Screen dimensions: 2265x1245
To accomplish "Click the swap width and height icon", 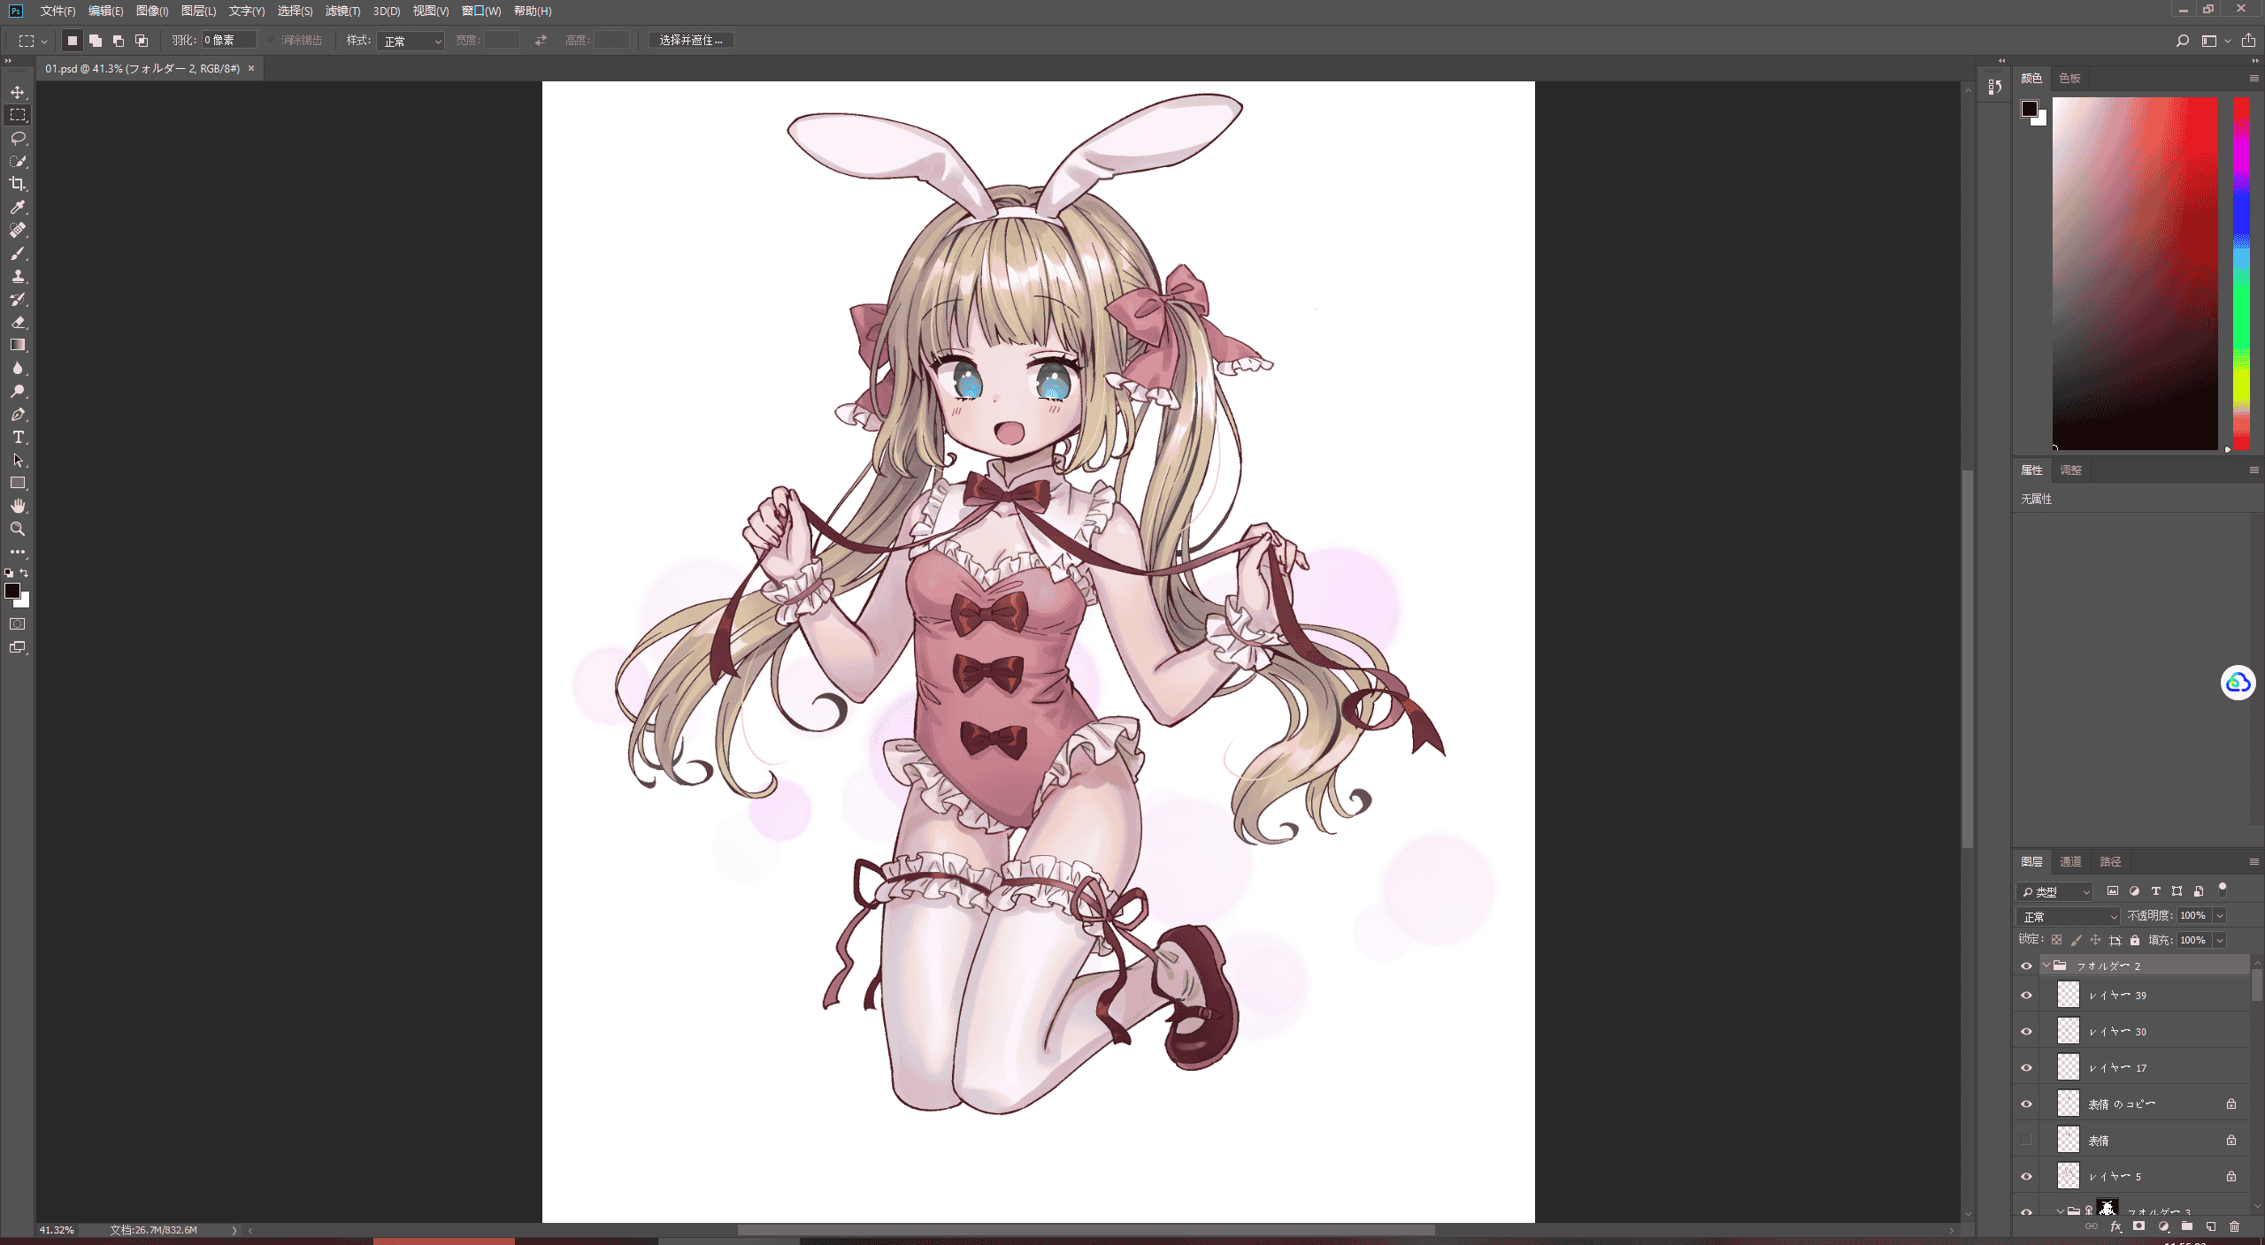I will pyautogui.click(x=541, y=41).
